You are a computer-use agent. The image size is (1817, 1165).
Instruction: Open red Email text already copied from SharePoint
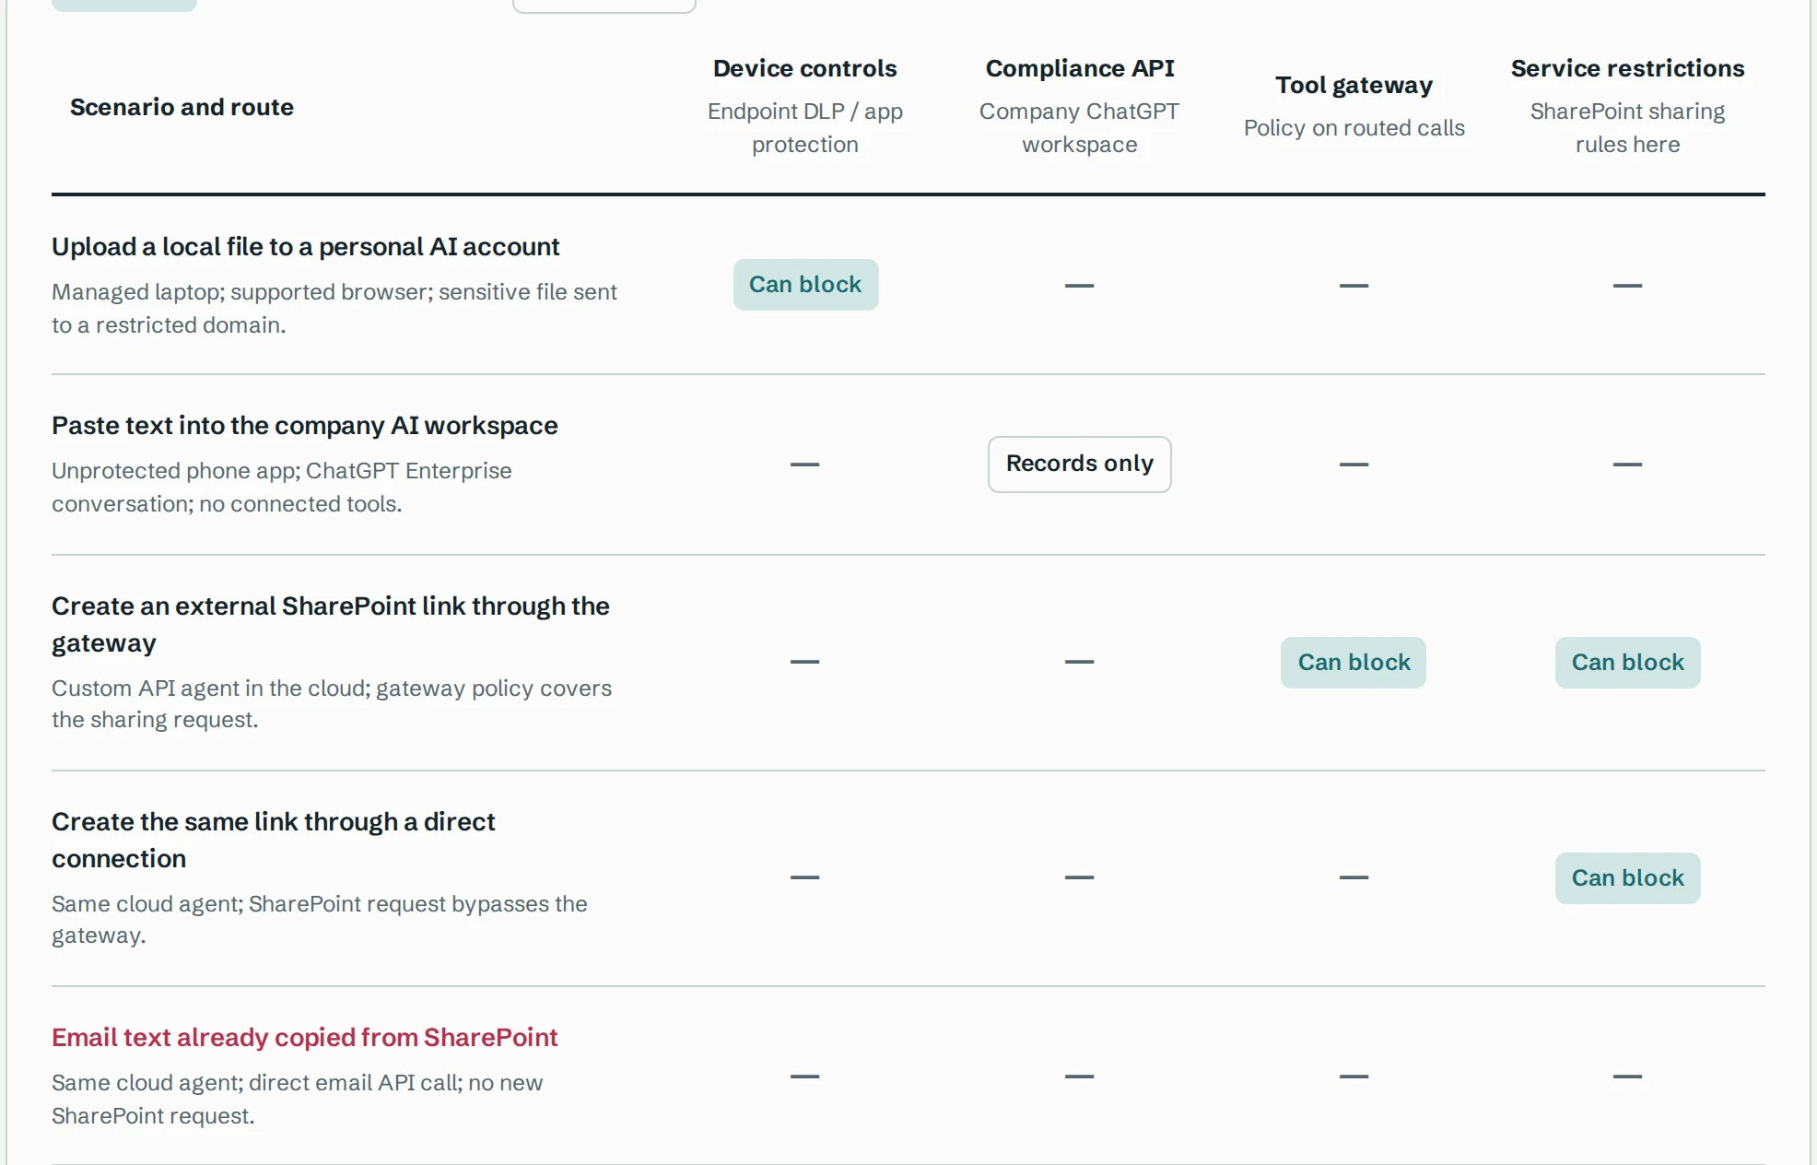coord(305,1038)
